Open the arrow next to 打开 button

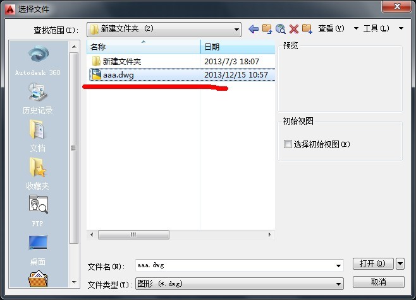[x=400, y=263]
